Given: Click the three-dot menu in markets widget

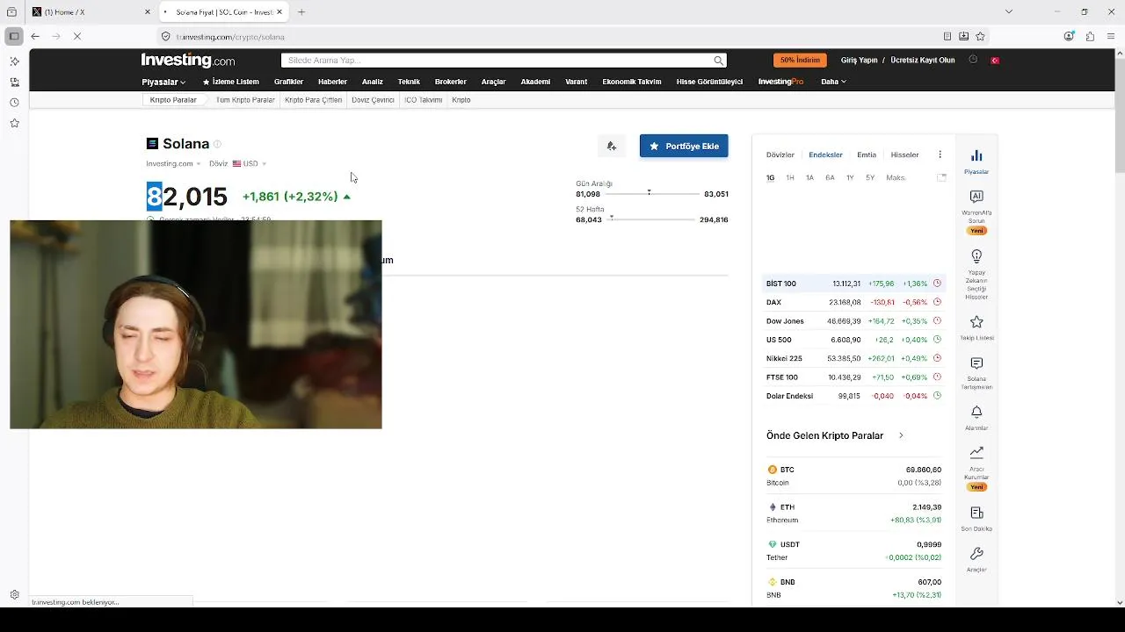Looking at the screenshot, I should coord(940,154).
